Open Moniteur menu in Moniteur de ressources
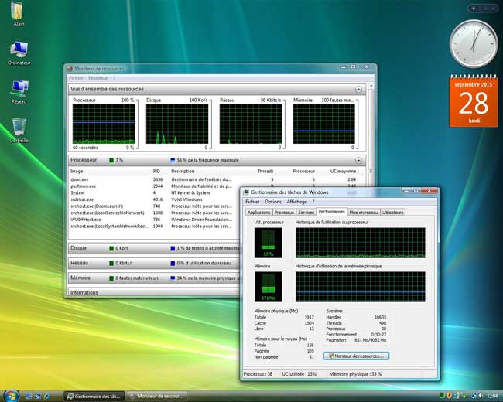503x402 pixels. [98, 78]
